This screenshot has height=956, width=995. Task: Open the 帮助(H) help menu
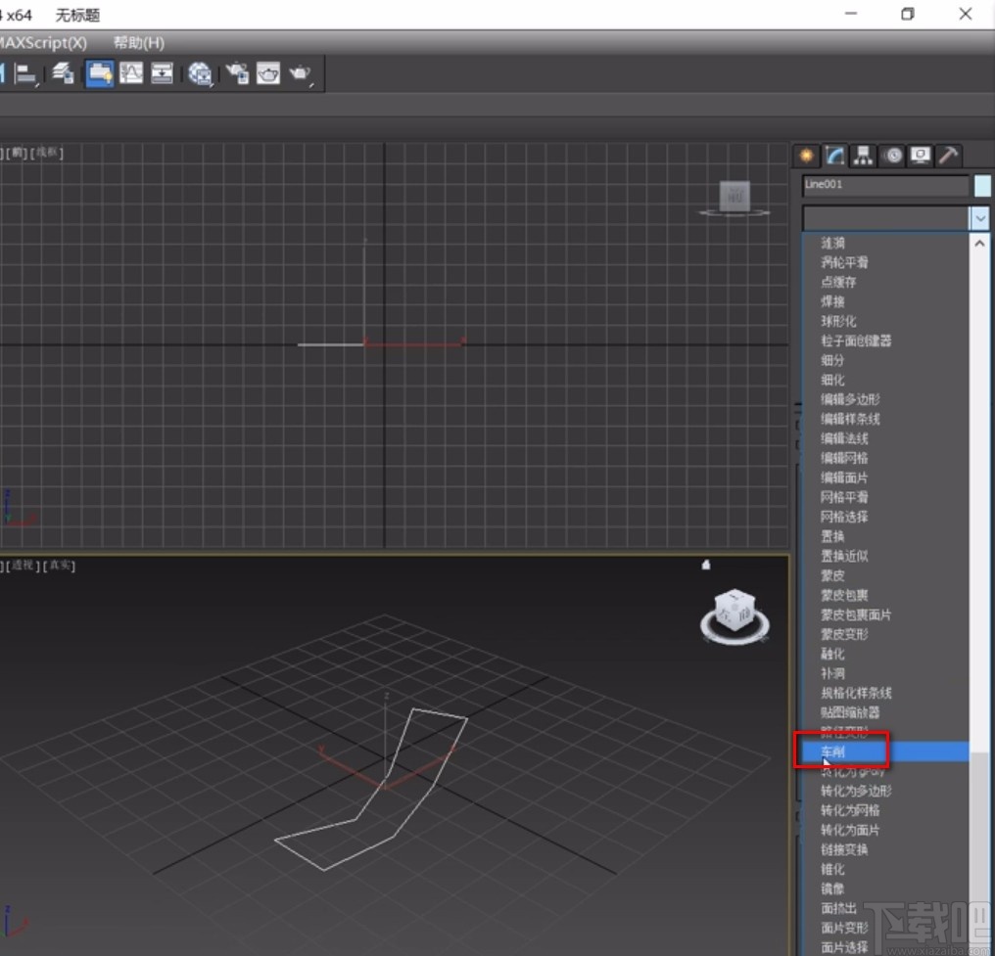pos(138,42)
